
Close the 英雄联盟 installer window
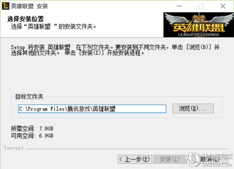pos(223,6)
